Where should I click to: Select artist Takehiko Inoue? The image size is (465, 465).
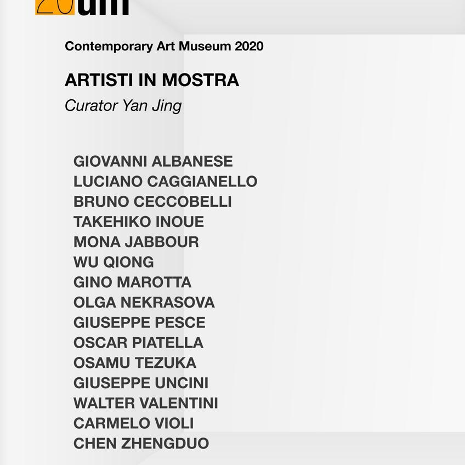point(139,222)
